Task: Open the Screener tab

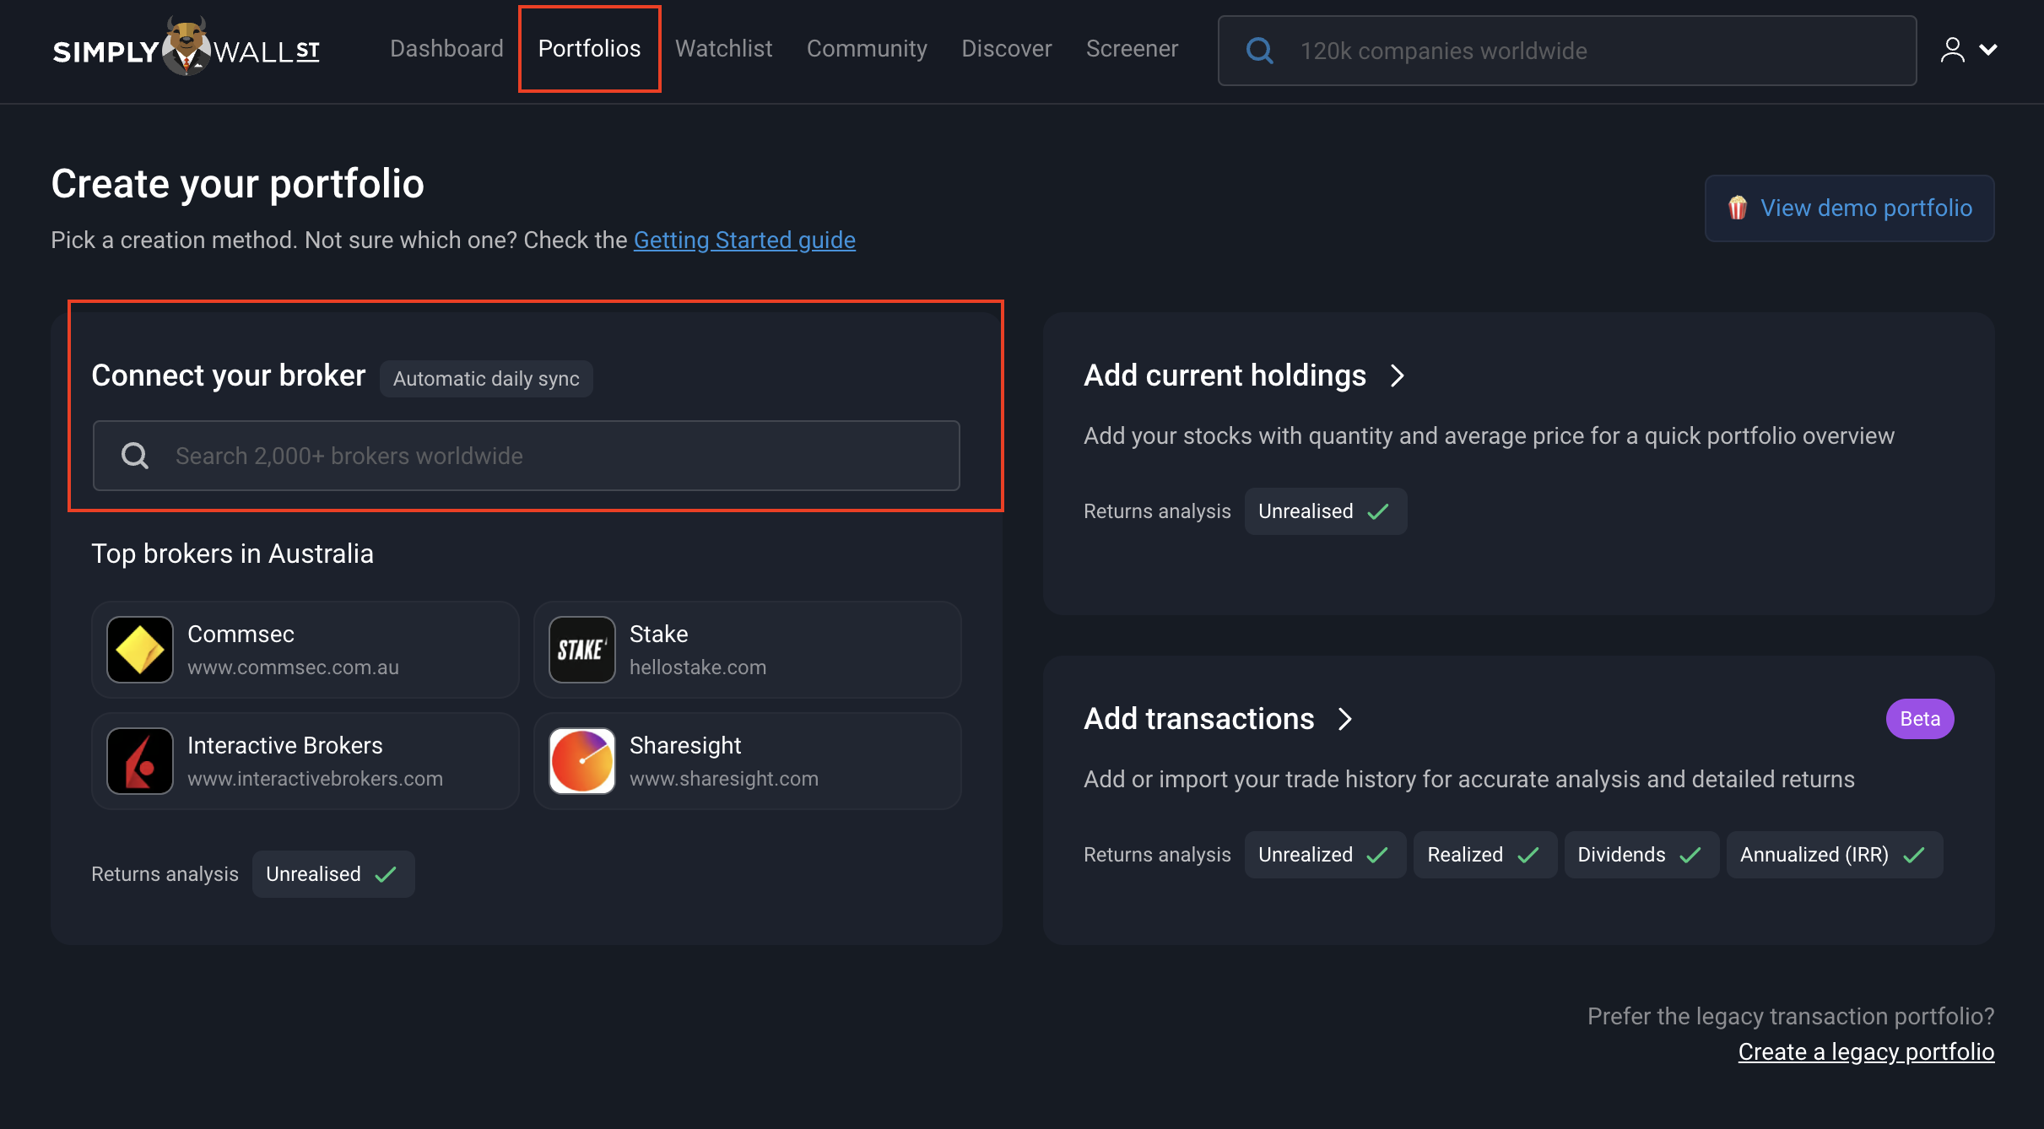Action: [1132, 49]
